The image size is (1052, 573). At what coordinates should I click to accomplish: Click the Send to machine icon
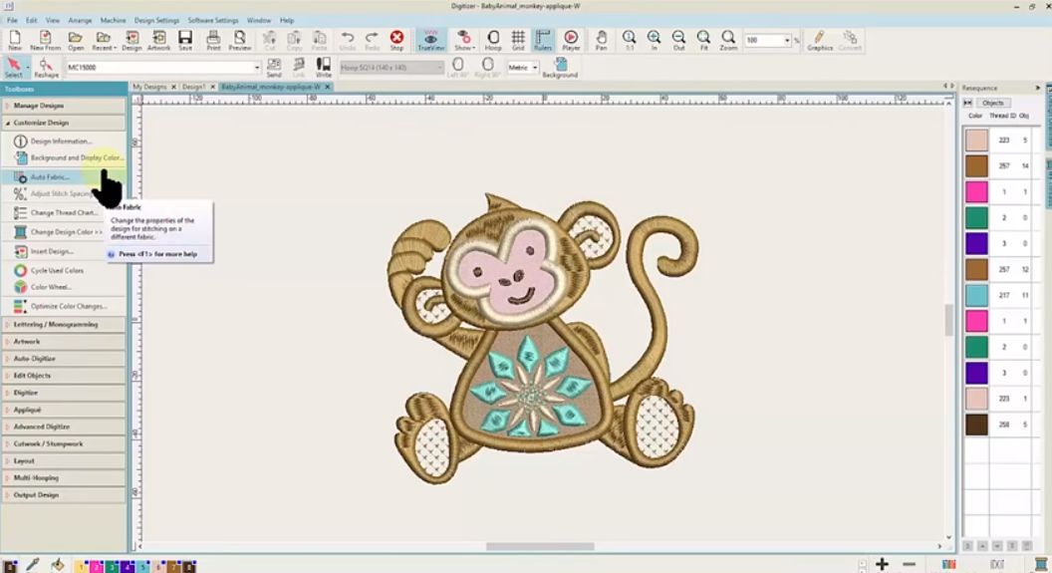274,67
